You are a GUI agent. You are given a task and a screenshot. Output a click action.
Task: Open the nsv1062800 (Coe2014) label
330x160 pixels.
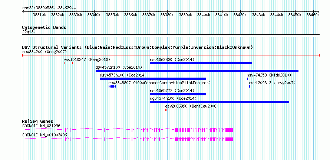pyautogui.click(x=172, y=59)
